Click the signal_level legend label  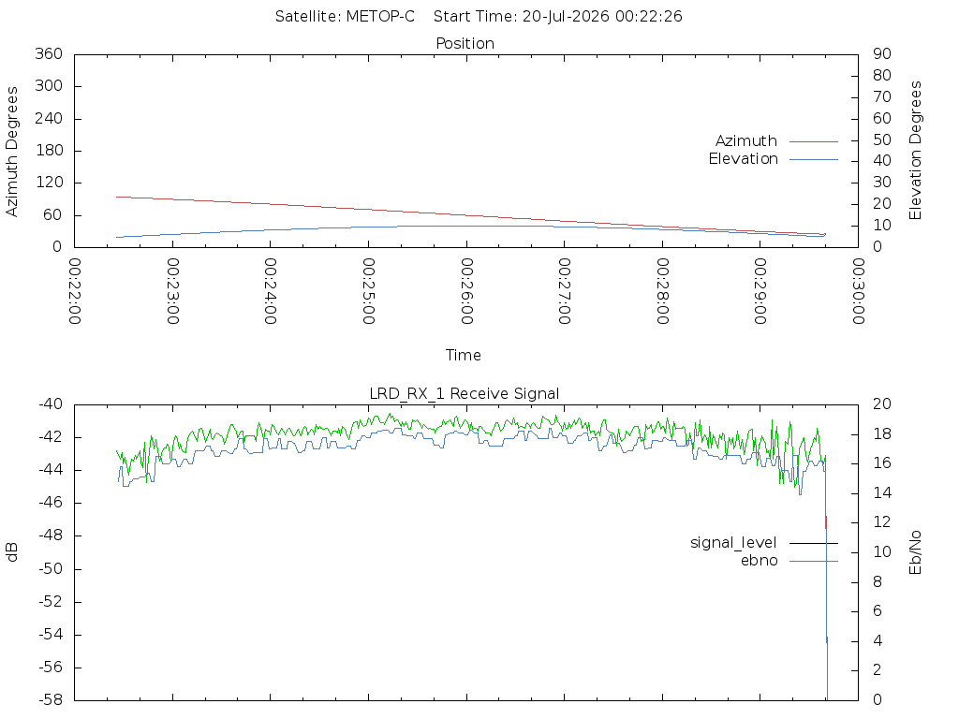pyautogui.click(x=733, y=543)
